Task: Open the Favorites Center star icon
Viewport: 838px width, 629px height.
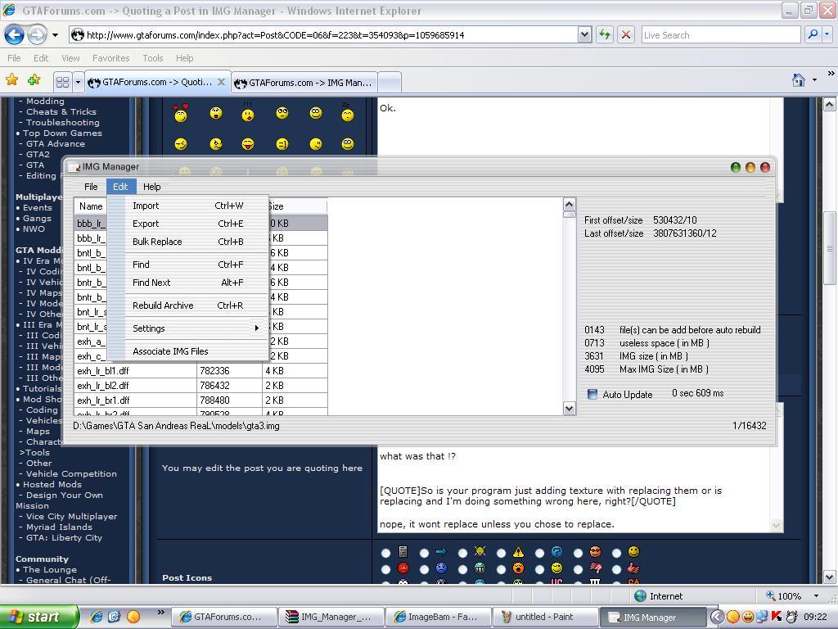Action: [11, 80]
